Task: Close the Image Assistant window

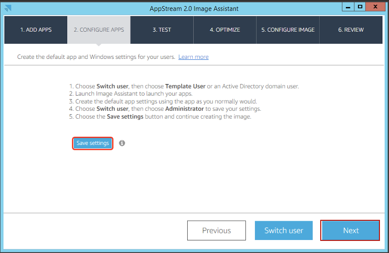Action: tap(375, 7)
